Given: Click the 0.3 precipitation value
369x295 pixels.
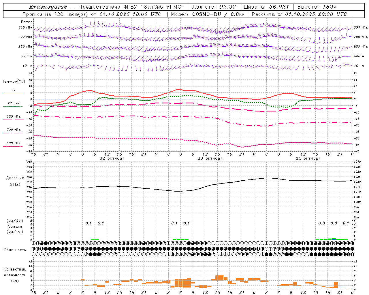Looking at the screenshot, I should pos(321,223).
